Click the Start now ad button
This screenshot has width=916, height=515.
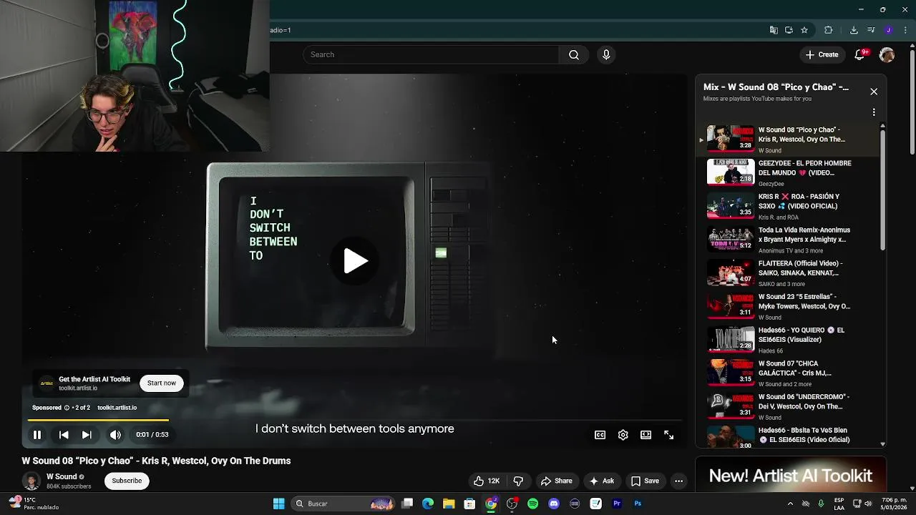click(x=162, y=383)
